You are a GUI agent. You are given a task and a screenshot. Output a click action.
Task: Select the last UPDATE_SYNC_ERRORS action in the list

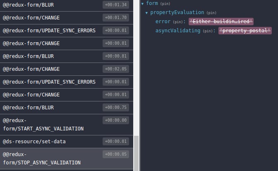click(x=49, y=82)
